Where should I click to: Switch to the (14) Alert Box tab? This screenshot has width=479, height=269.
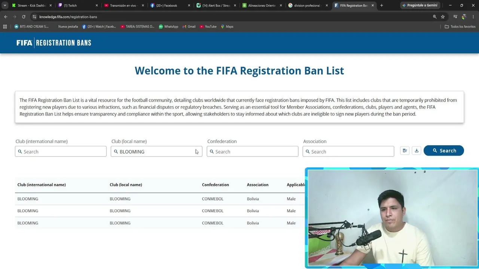[216, 5]
